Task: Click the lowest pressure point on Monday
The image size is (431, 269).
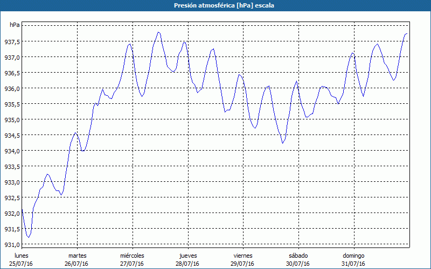Action: (x=29, y=237)
